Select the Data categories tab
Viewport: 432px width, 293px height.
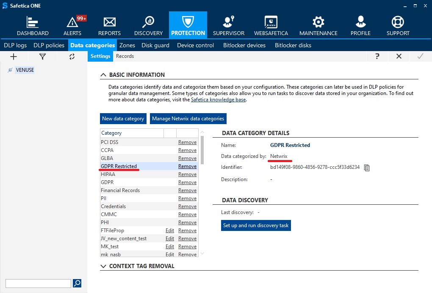coord(93,45)
